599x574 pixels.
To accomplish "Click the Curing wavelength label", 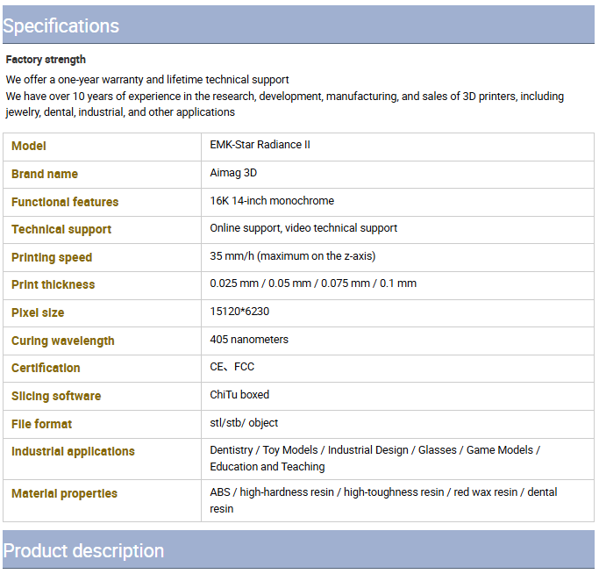I will (x=63, y=341).
